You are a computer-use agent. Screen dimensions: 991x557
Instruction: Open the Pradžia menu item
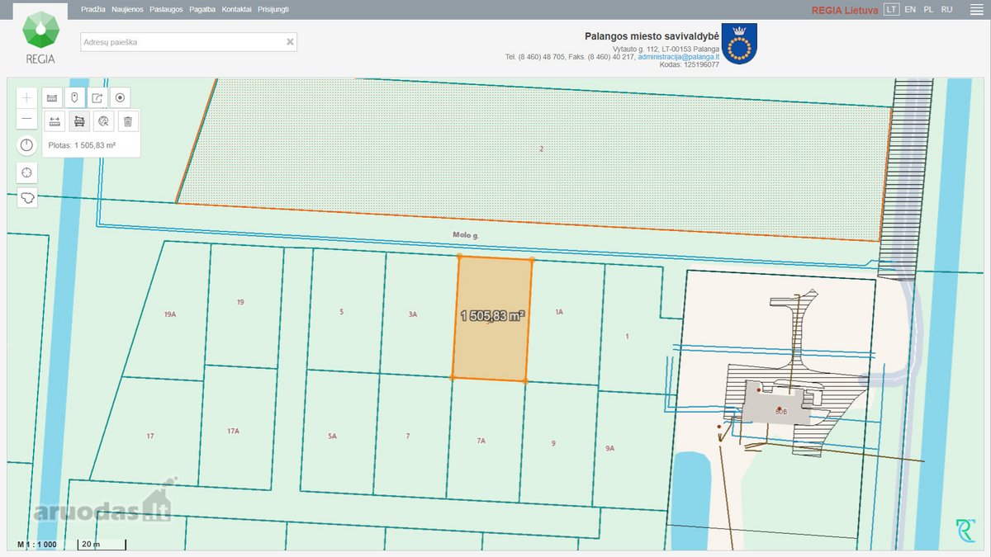point(93,9)
